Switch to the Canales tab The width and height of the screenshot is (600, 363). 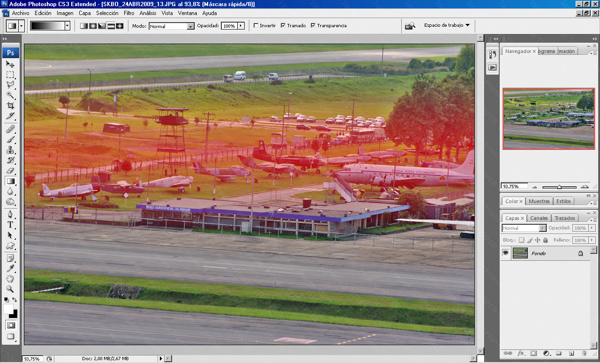(539, 218)
